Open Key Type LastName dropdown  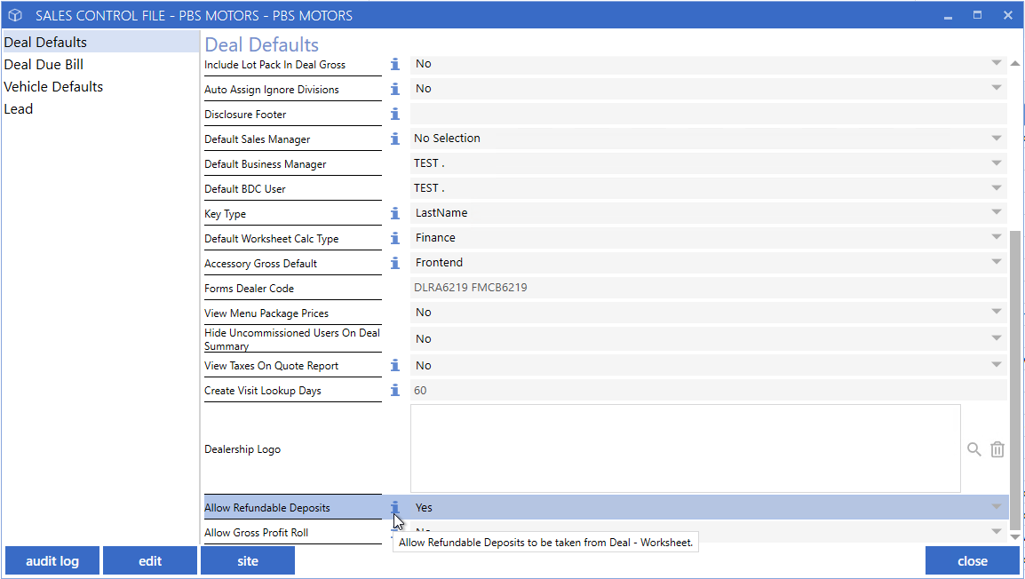click(997, 212)
